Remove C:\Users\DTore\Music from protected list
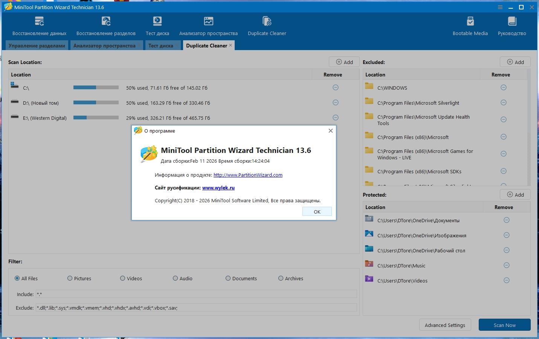 [x=507, y=266]
